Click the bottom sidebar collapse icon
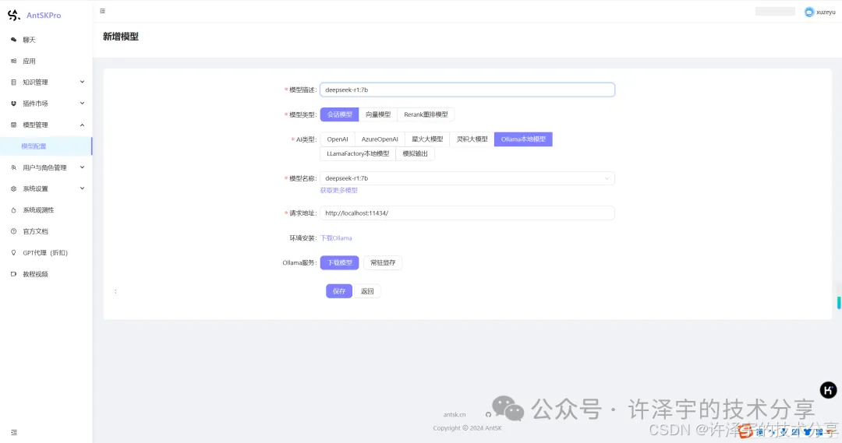 click(x=14, y=432)
